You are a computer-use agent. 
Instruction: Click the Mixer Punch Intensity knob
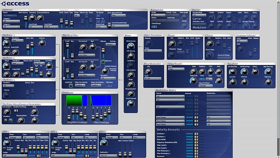click(x=131, y=103)
